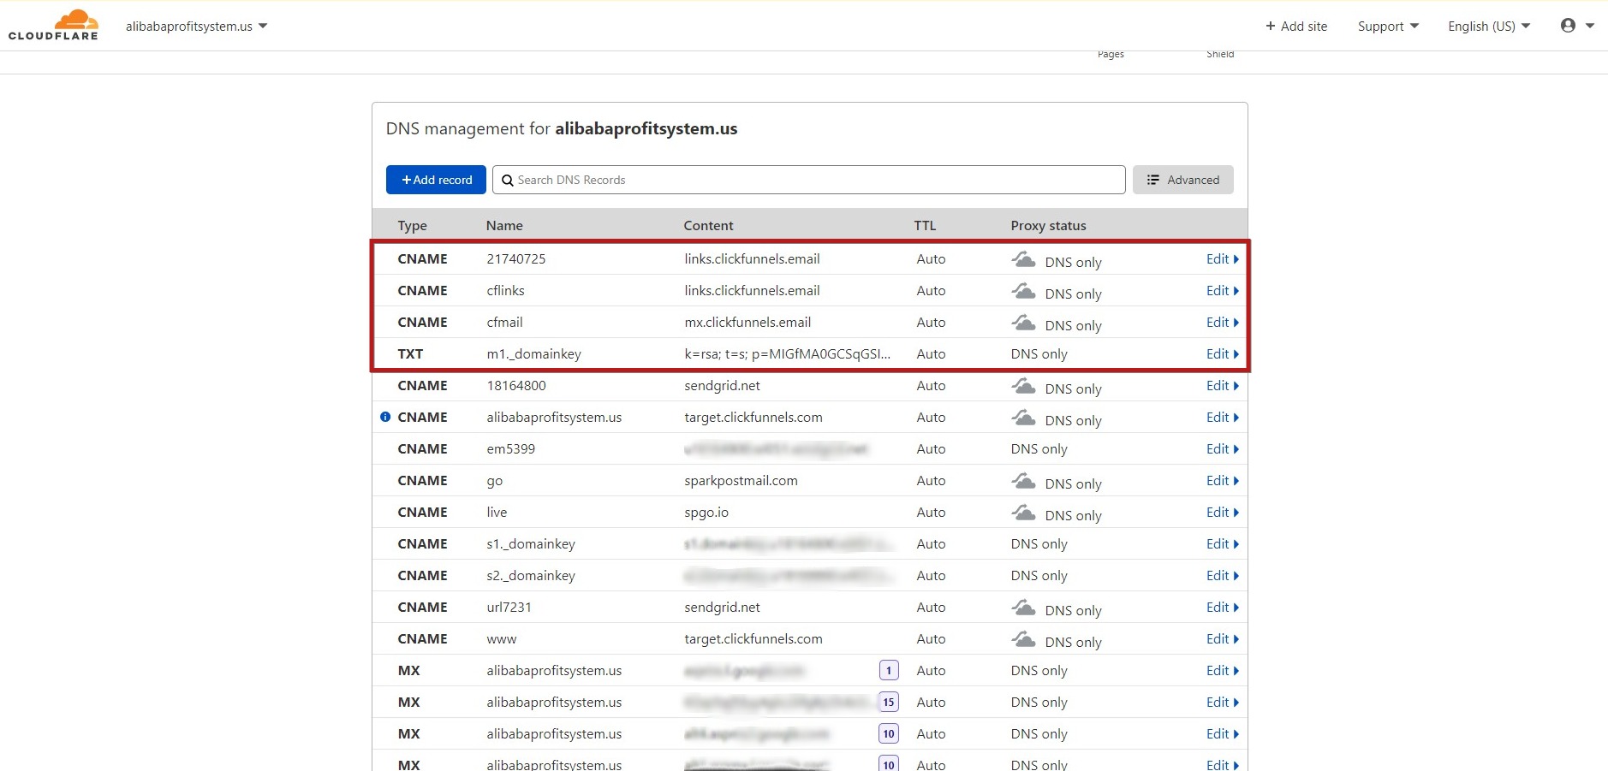This screenshot has height=771, width=1608.
Task: Open Advanced DNS options
Action: (x=1182, y=180)
